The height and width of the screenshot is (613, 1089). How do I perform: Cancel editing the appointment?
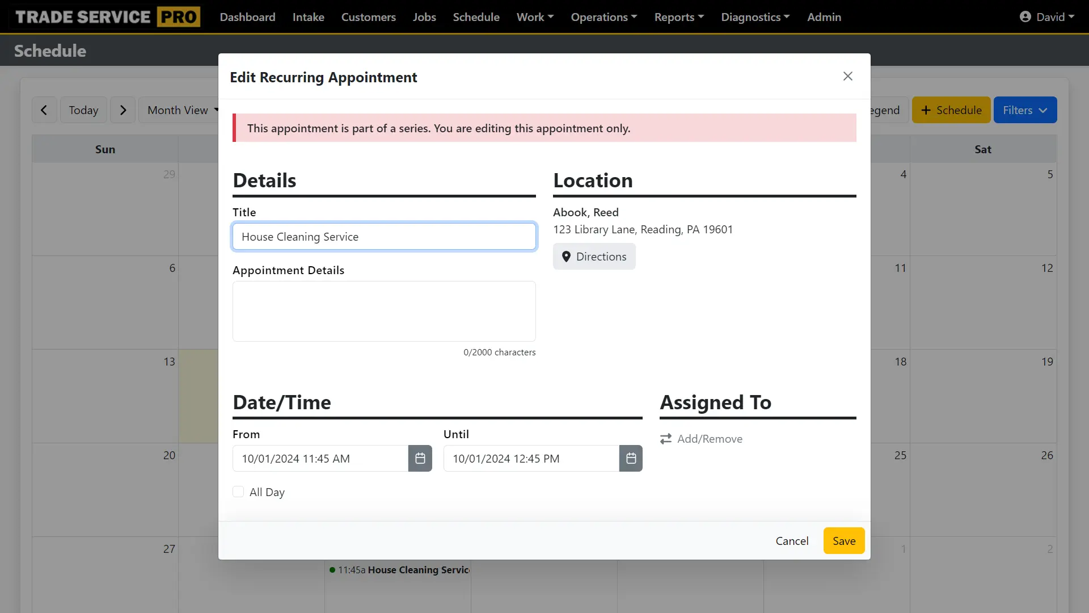pos(792,540)
